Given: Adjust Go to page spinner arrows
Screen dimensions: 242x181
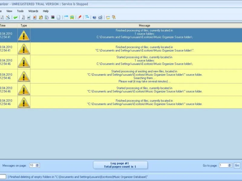Looking at the screenshot, I should coord(230,165).
